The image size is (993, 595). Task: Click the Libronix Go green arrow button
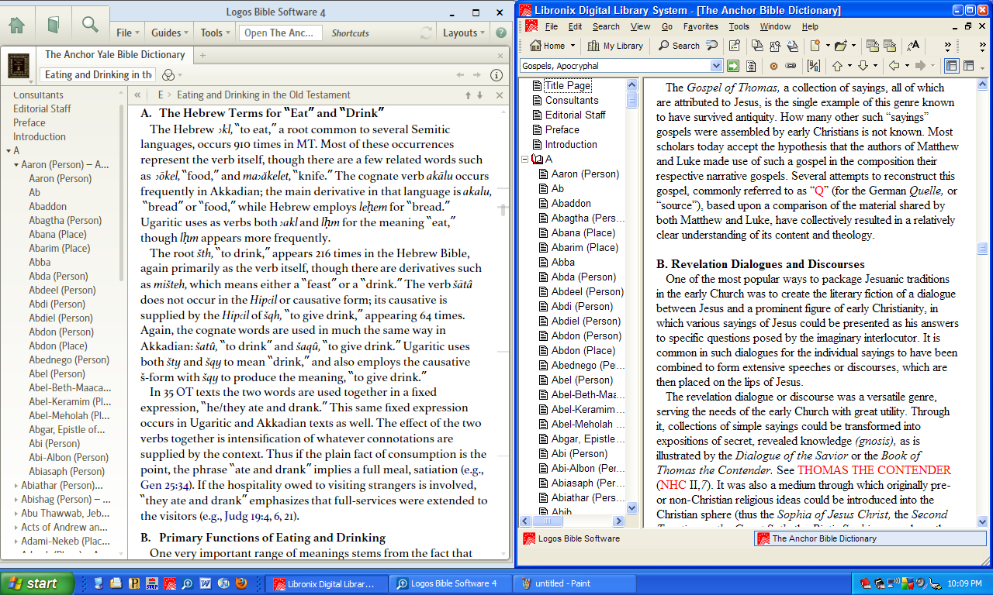point(732,66)
